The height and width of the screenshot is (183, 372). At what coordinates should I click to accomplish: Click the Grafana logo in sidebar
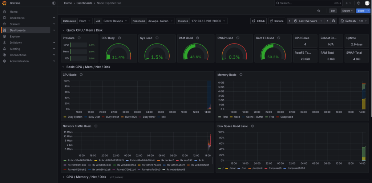pyautogui.click(x=4, y=3)
